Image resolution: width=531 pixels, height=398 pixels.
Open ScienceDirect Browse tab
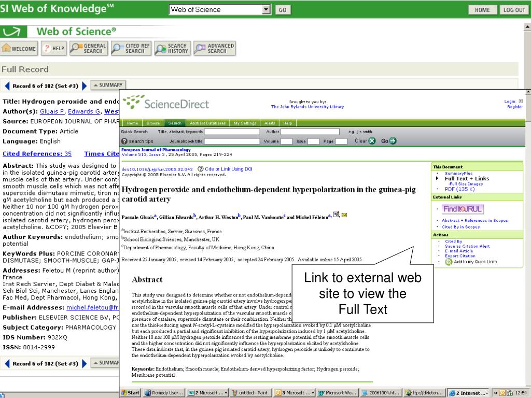(x=153, y=123)
